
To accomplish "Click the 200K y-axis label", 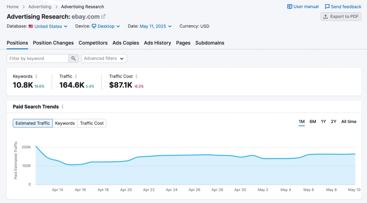I will [x=26, y=147].
